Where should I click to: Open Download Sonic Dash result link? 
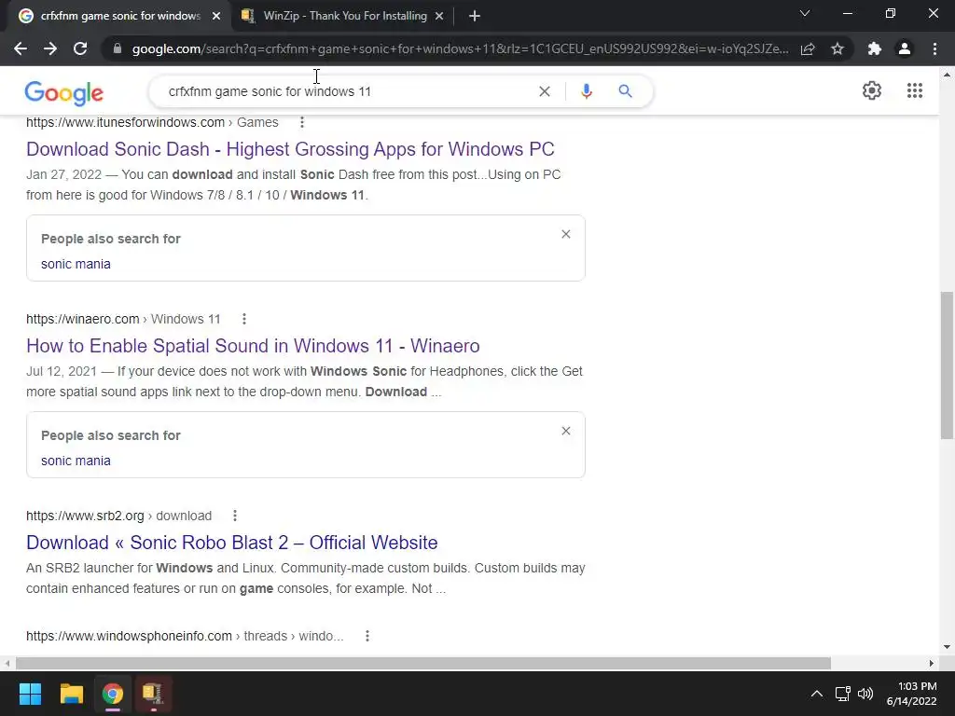pyautogui.click(x=291, y=149)
